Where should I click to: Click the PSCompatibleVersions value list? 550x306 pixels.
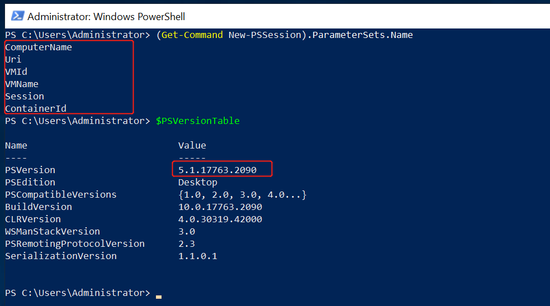point(243,194)
